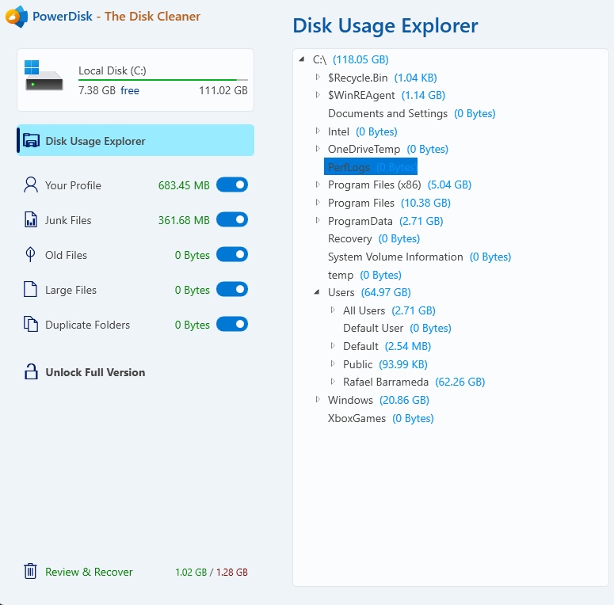614x605 pixels.
Task: Expand the $WinREAgent folder arrow
Action: point(318,95)
